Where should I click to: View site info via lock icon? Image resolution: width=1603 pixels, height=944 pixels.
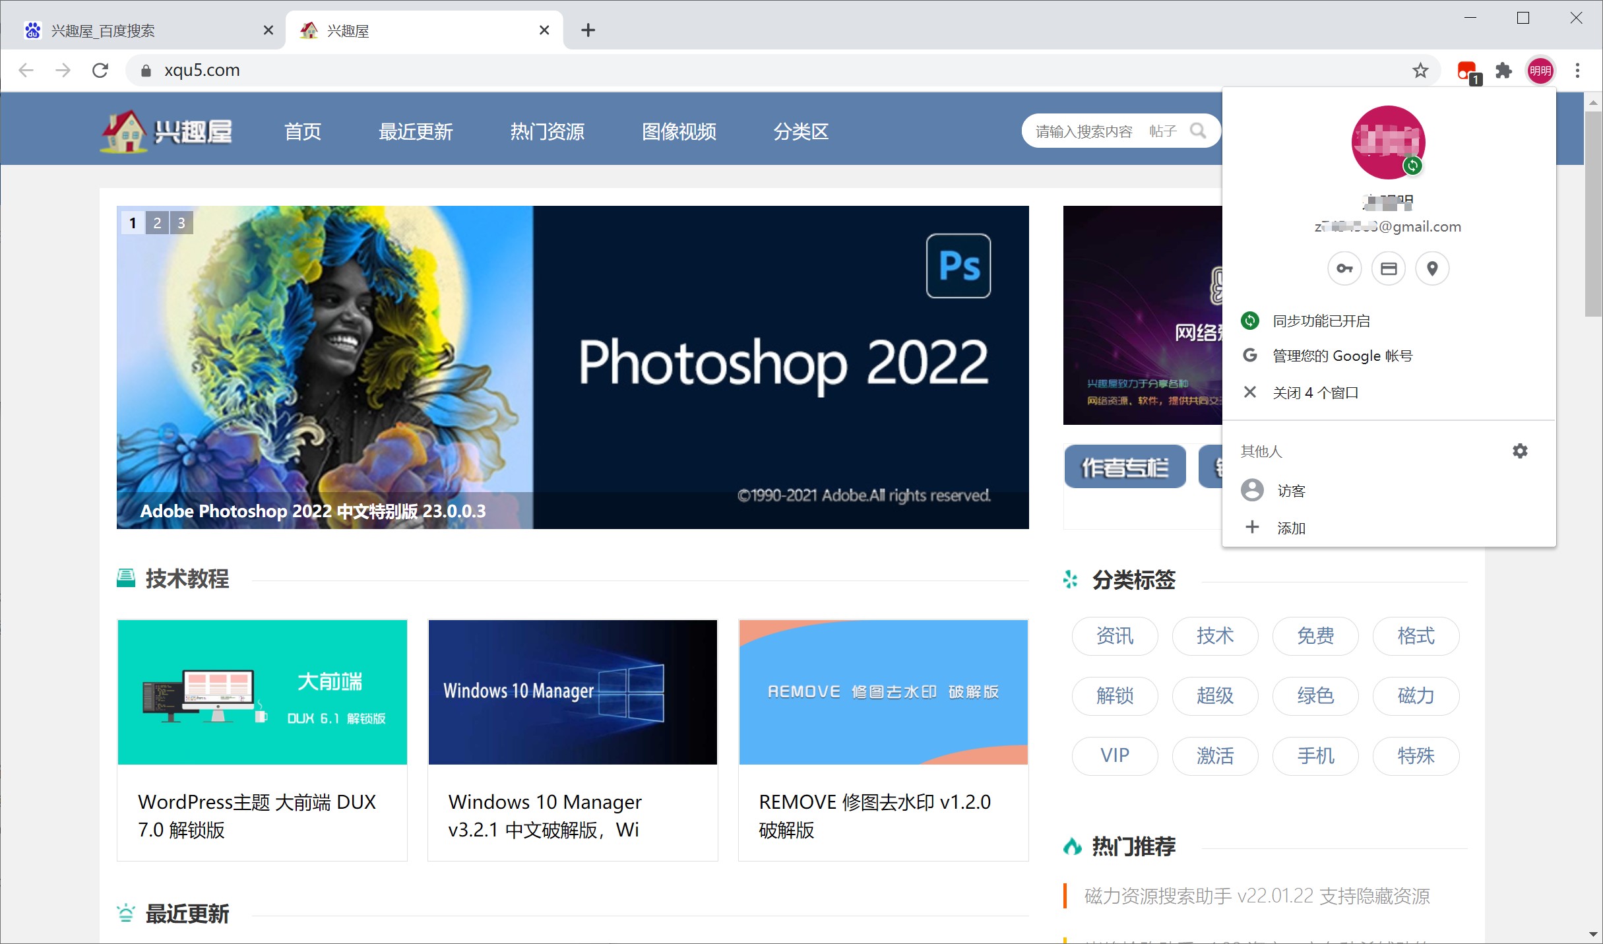pyautogui.click(x=146, y=71)
